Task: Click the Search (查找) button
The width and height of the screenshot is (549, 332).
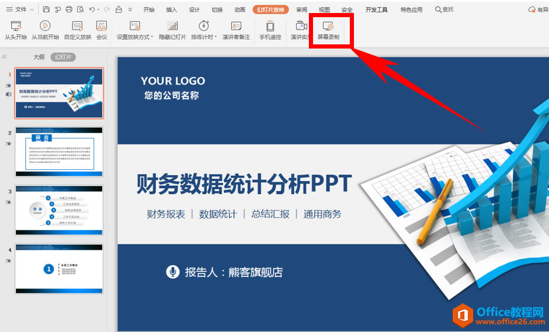Action: pyautogui.click(x=444, y=9)
